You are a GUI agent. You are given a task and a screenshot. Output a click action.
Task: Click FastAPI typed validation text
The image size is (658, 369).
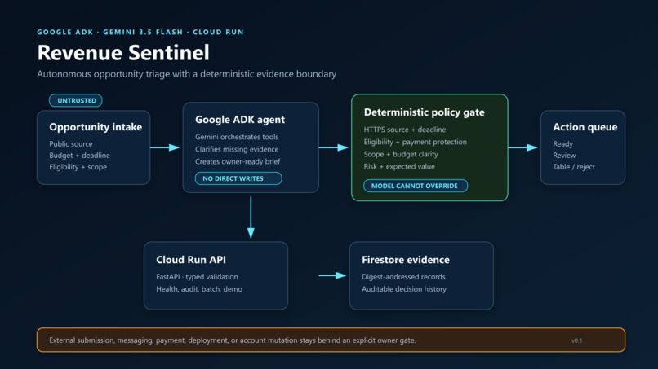point(198,277)
